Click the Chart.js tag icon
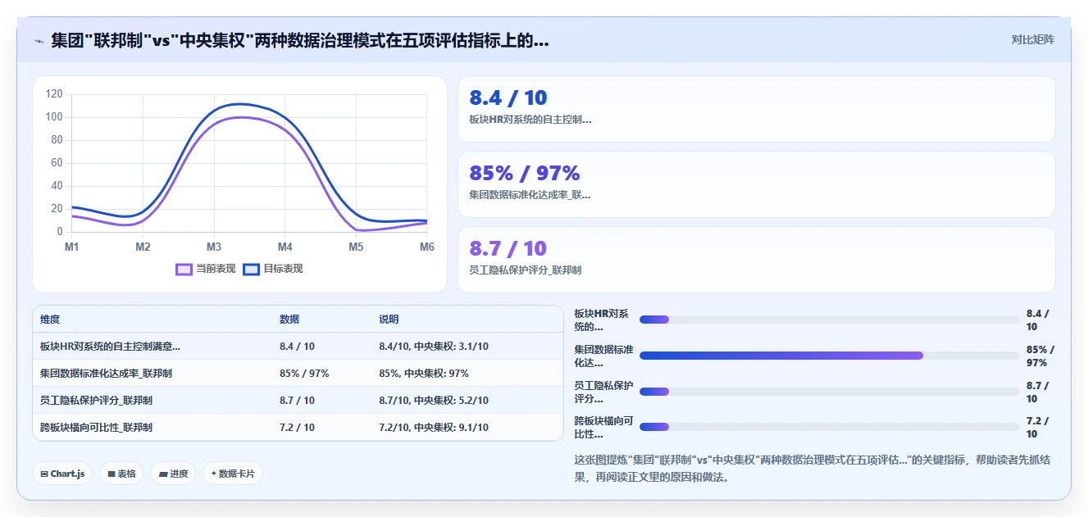The height and width of the screenshot is (517, 1088). coord(44,474)
